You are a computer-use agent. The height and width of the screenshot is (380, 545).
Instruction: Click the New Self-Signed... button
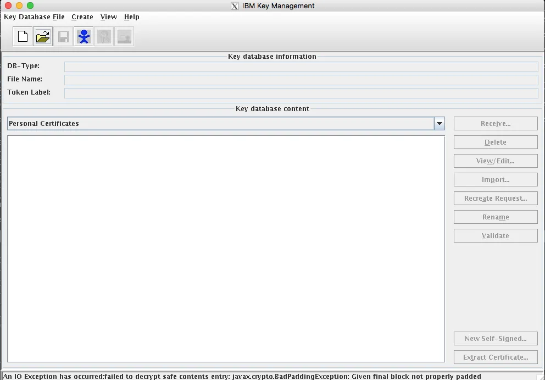coord(496,339)
